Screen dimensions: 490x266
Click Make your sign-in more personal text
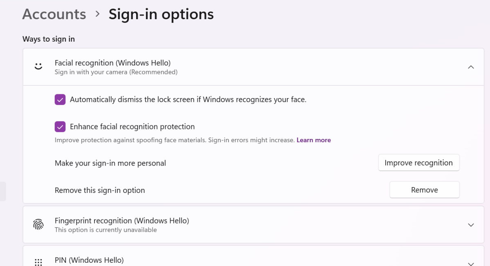(110, 163)
